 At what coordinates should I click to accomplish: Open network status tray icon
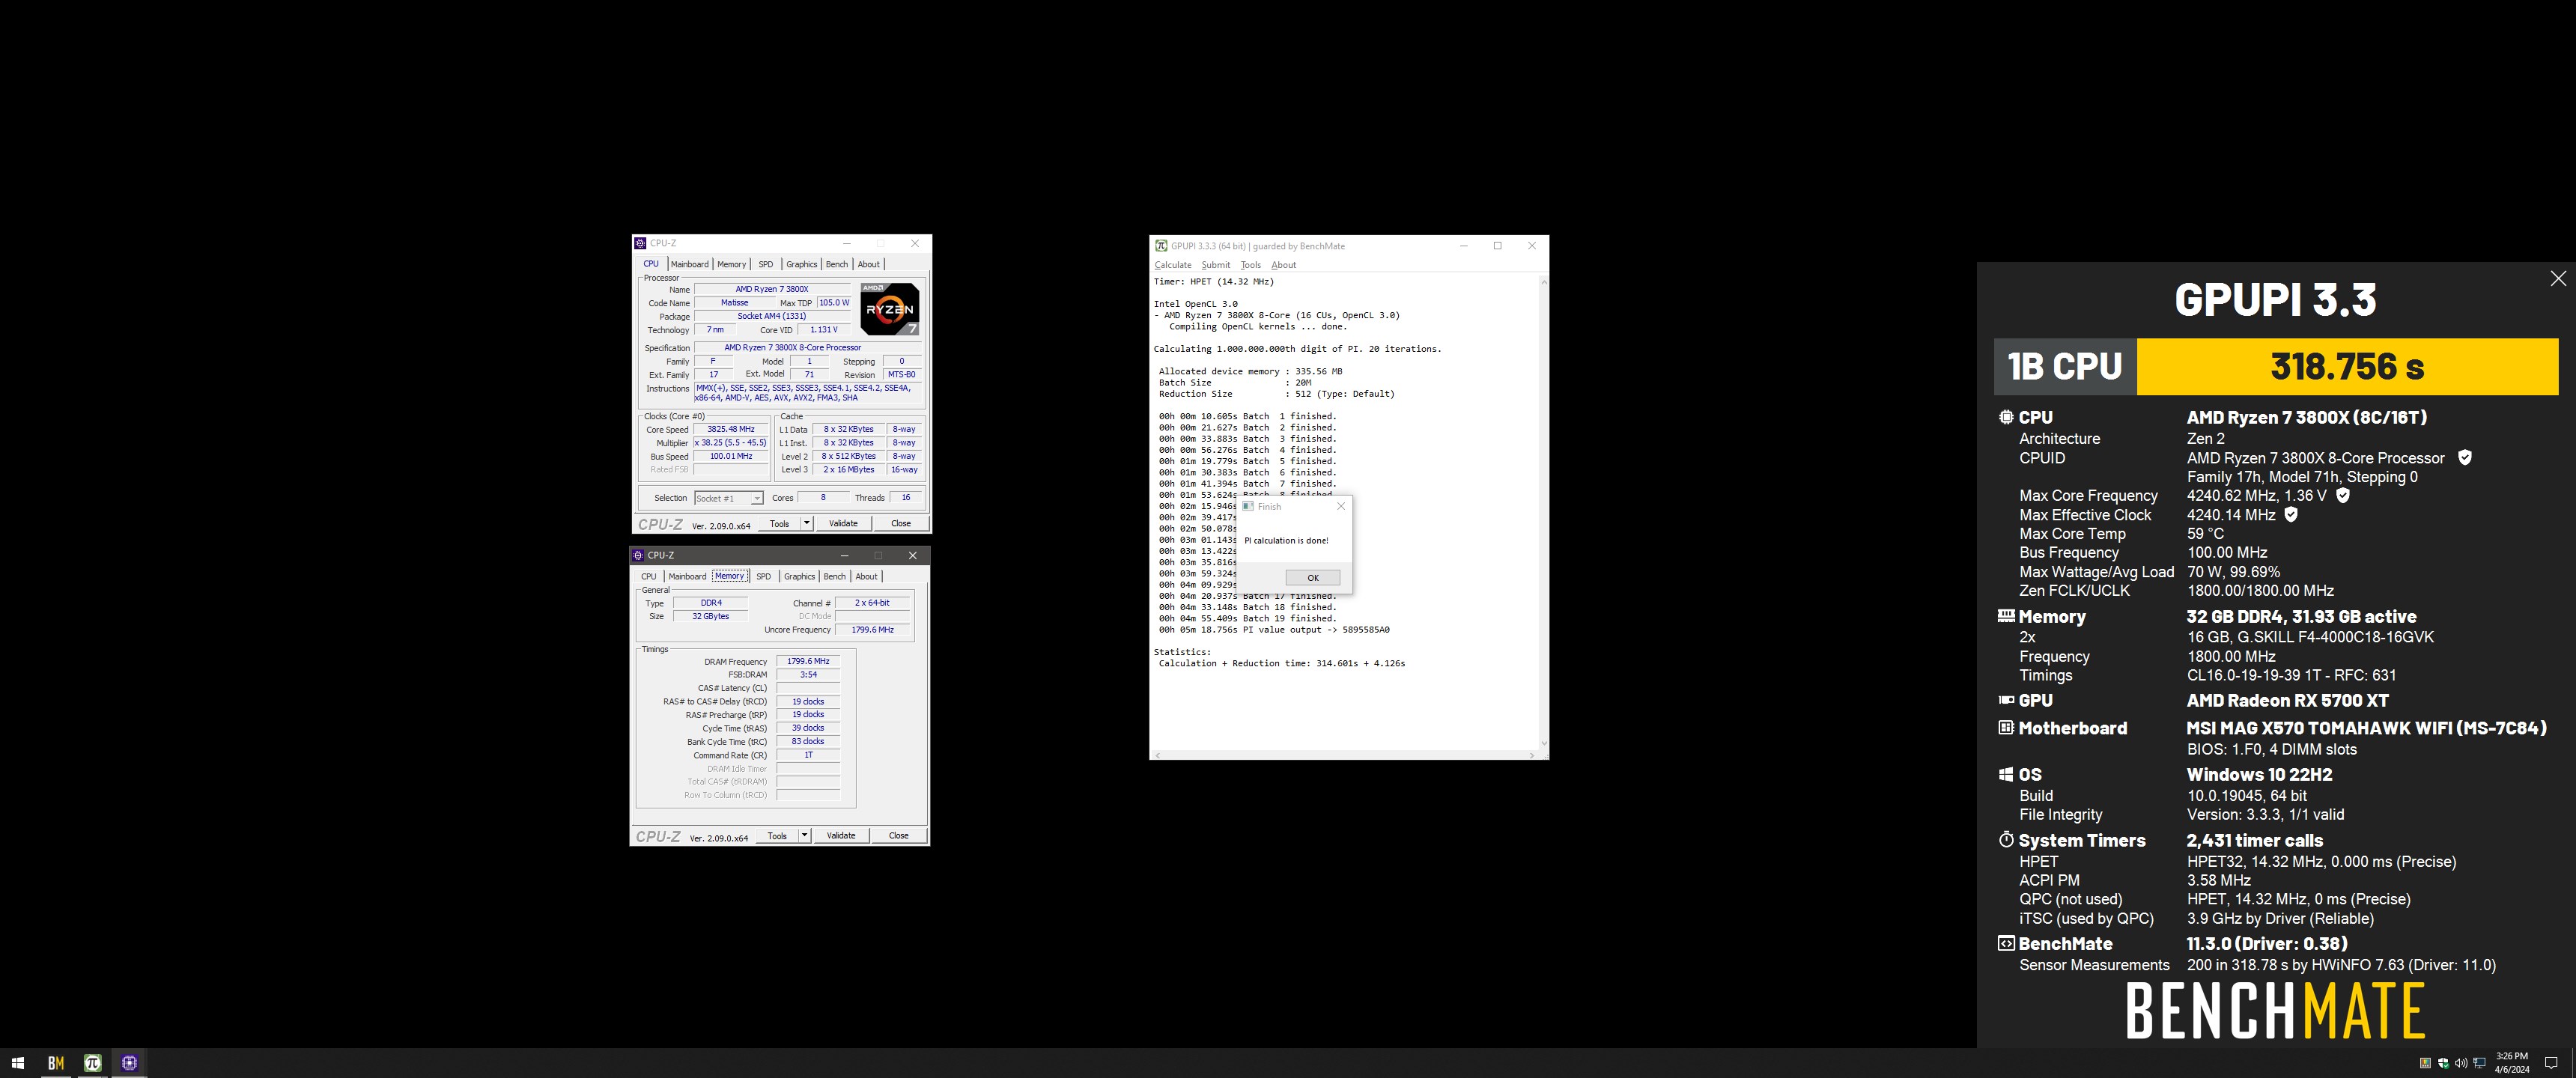[x=2479, y=1063]
